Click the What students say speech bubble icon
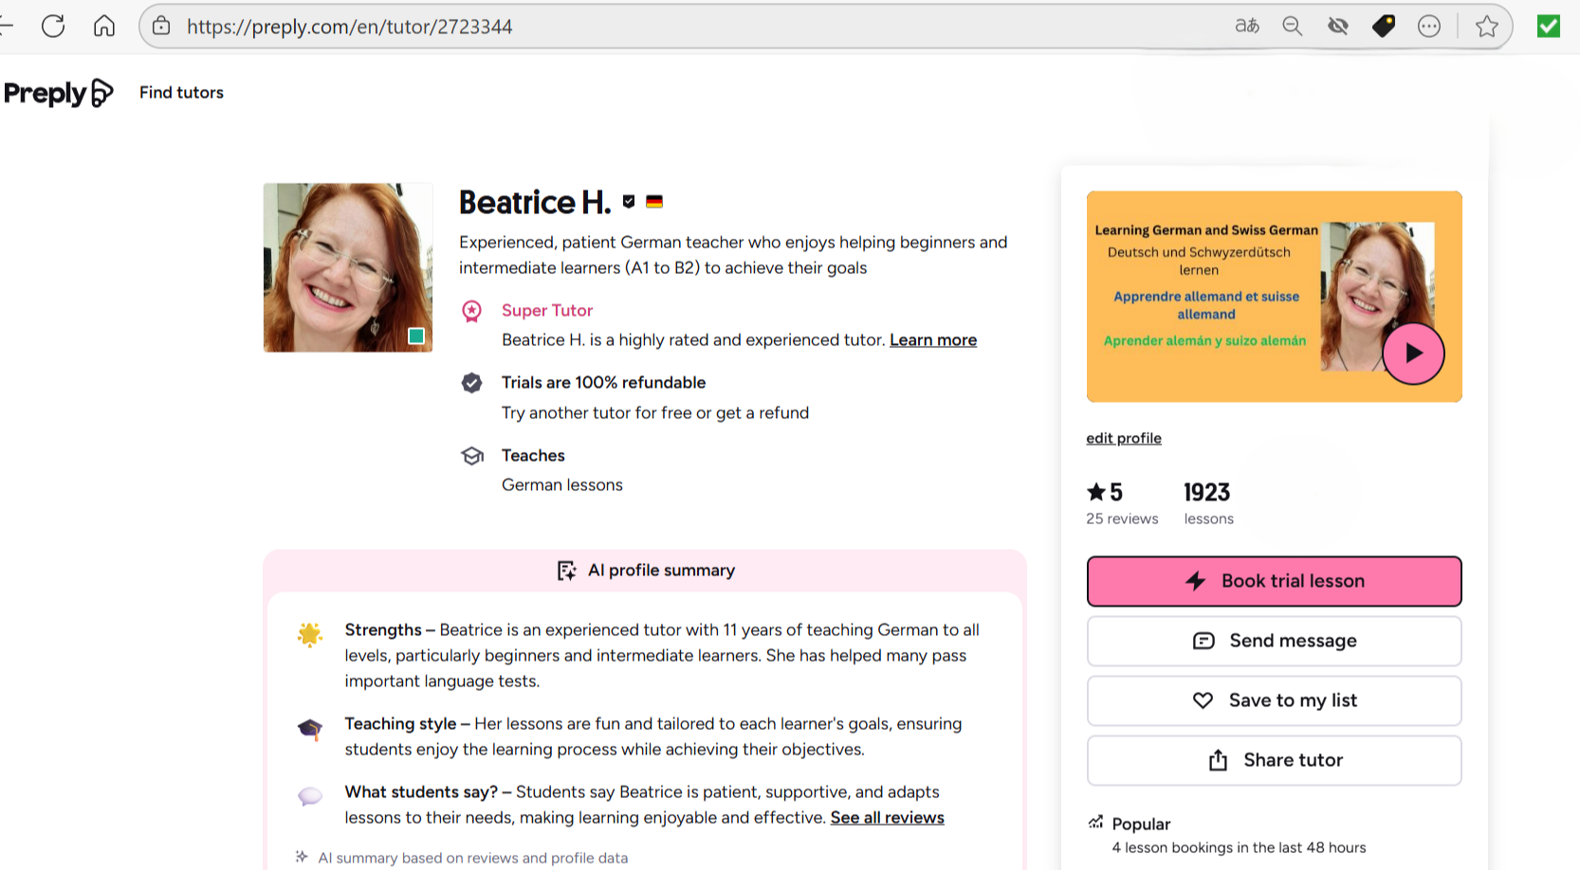The width and height of the screenshot is (1580, 871). click(x=310, y=796)
